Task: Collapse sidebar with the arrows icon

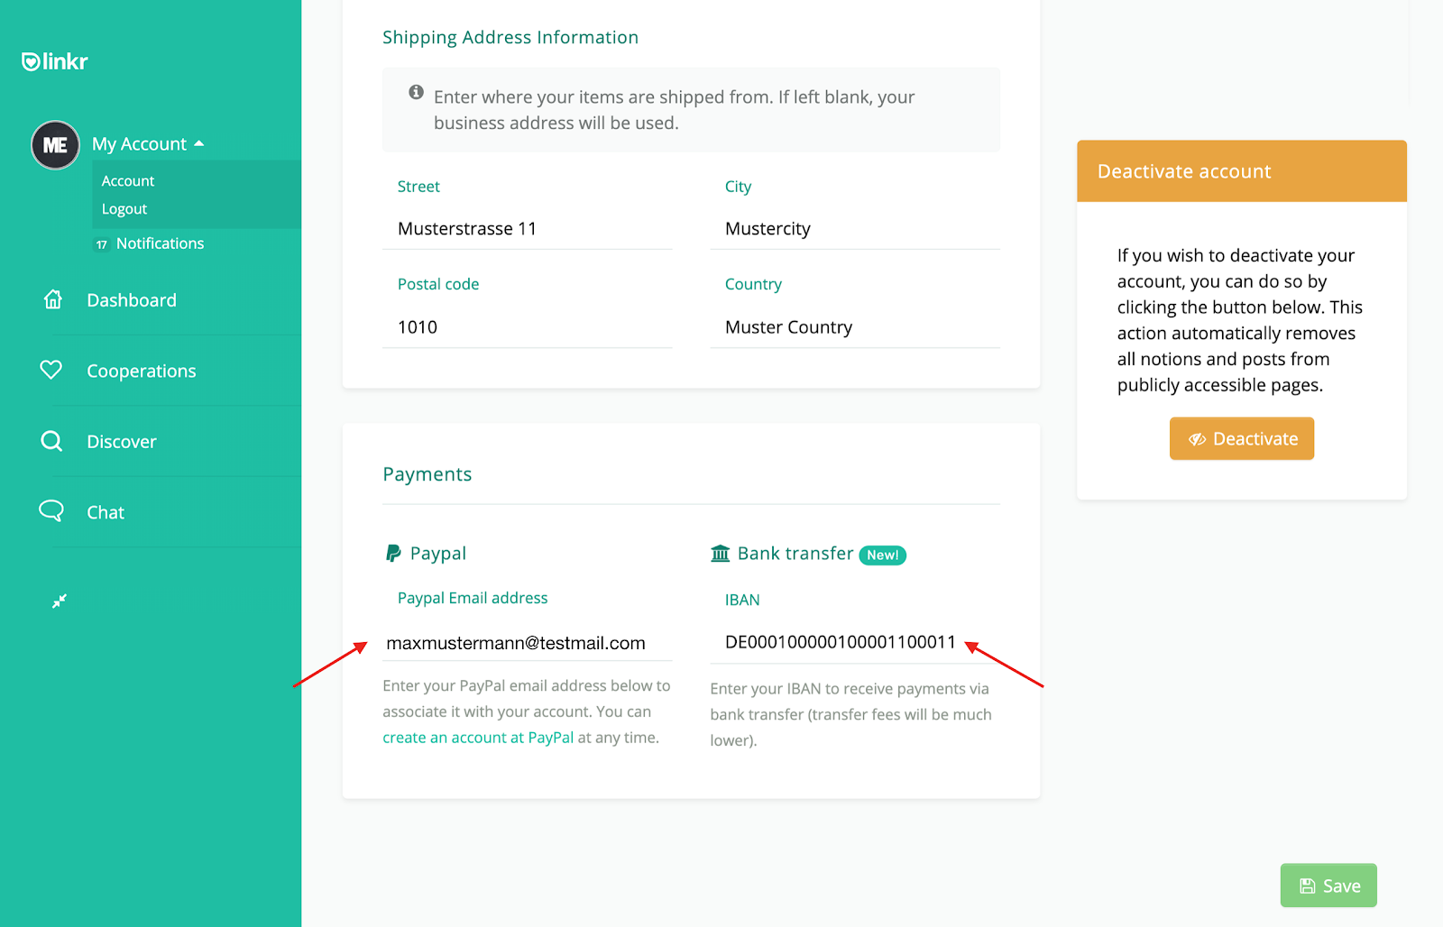Action: [x=60, y=601]
